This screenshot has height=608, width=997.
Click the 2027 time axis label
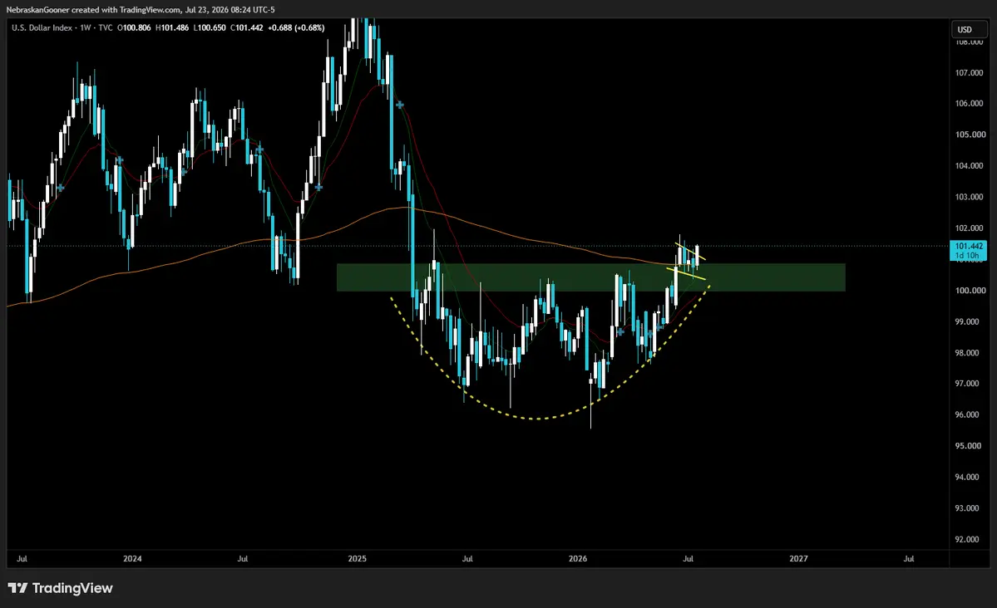(x=798, y=559)
